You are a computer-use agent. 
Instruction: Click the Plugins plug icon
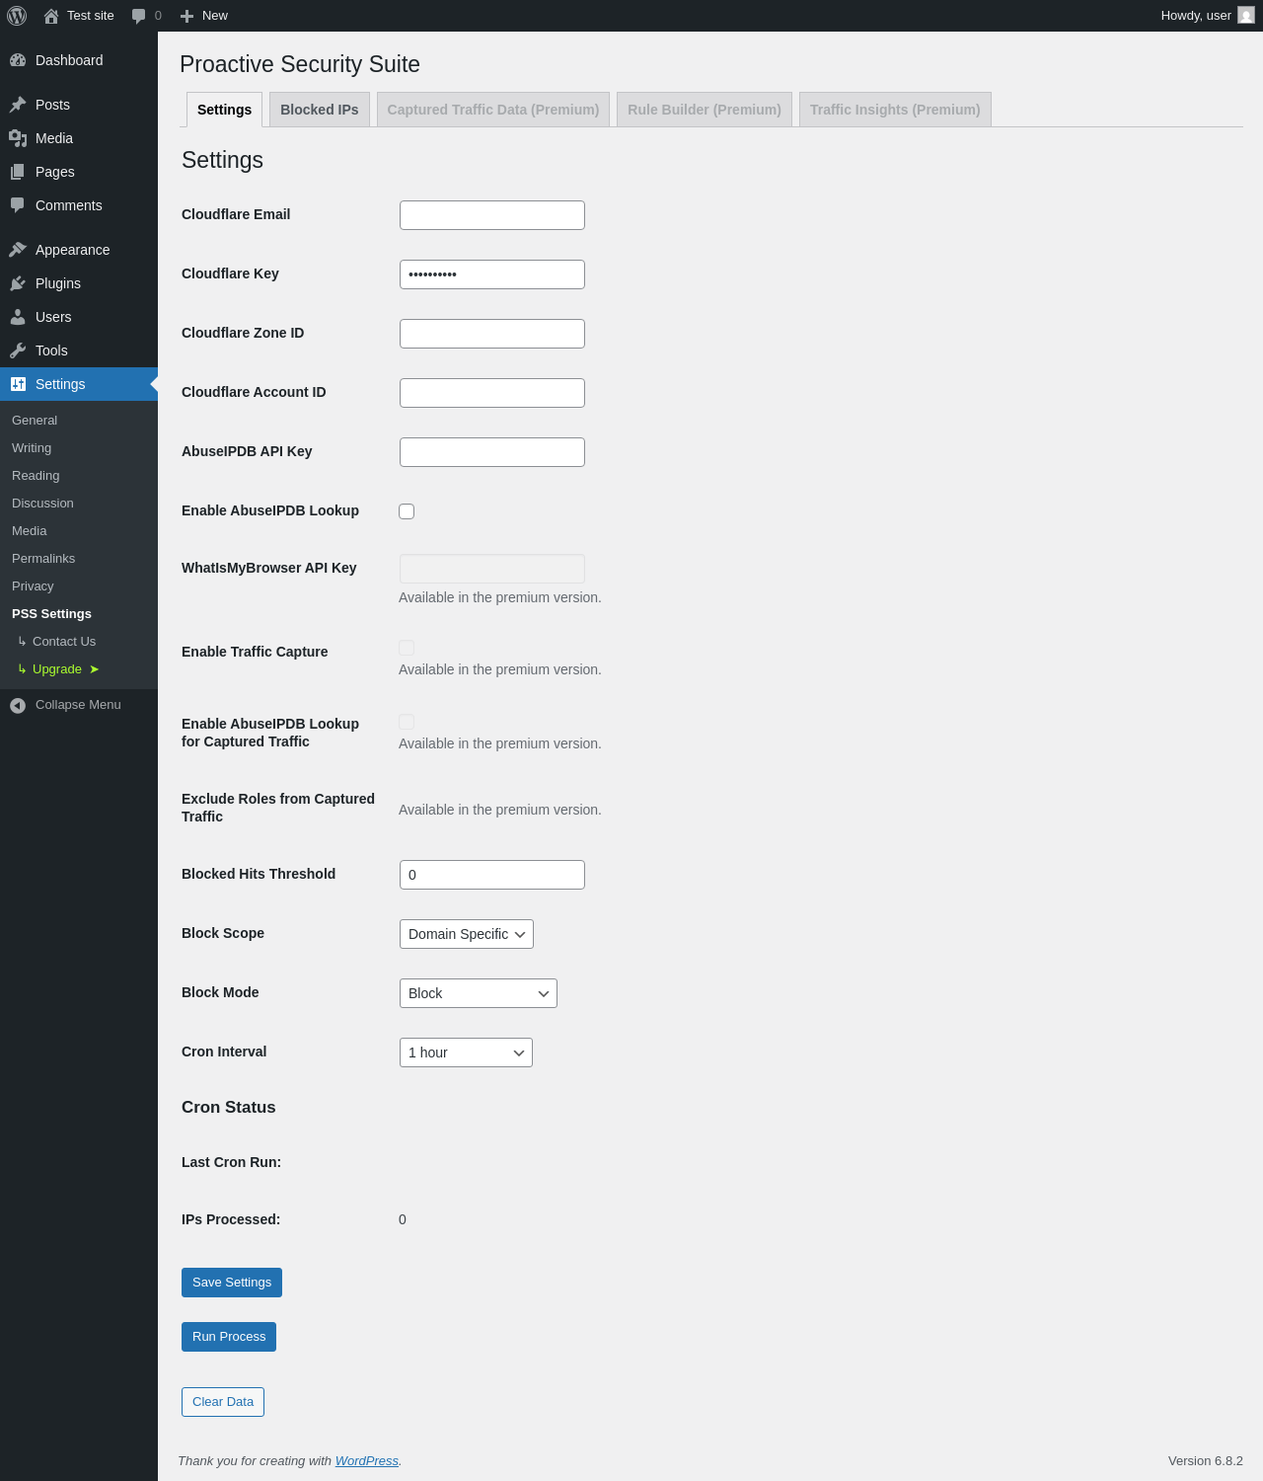(18, 283)
